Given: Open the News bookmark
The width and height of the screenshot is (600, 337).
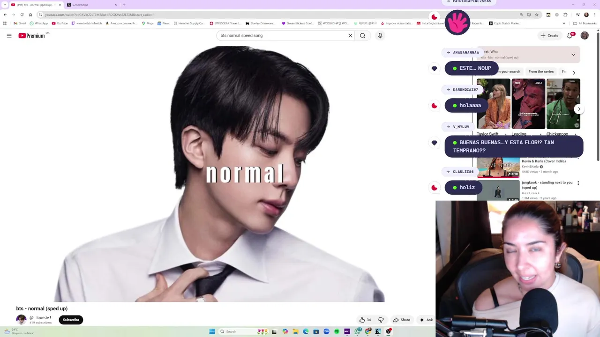Looking at the screenshot, I should coord(164,23).
